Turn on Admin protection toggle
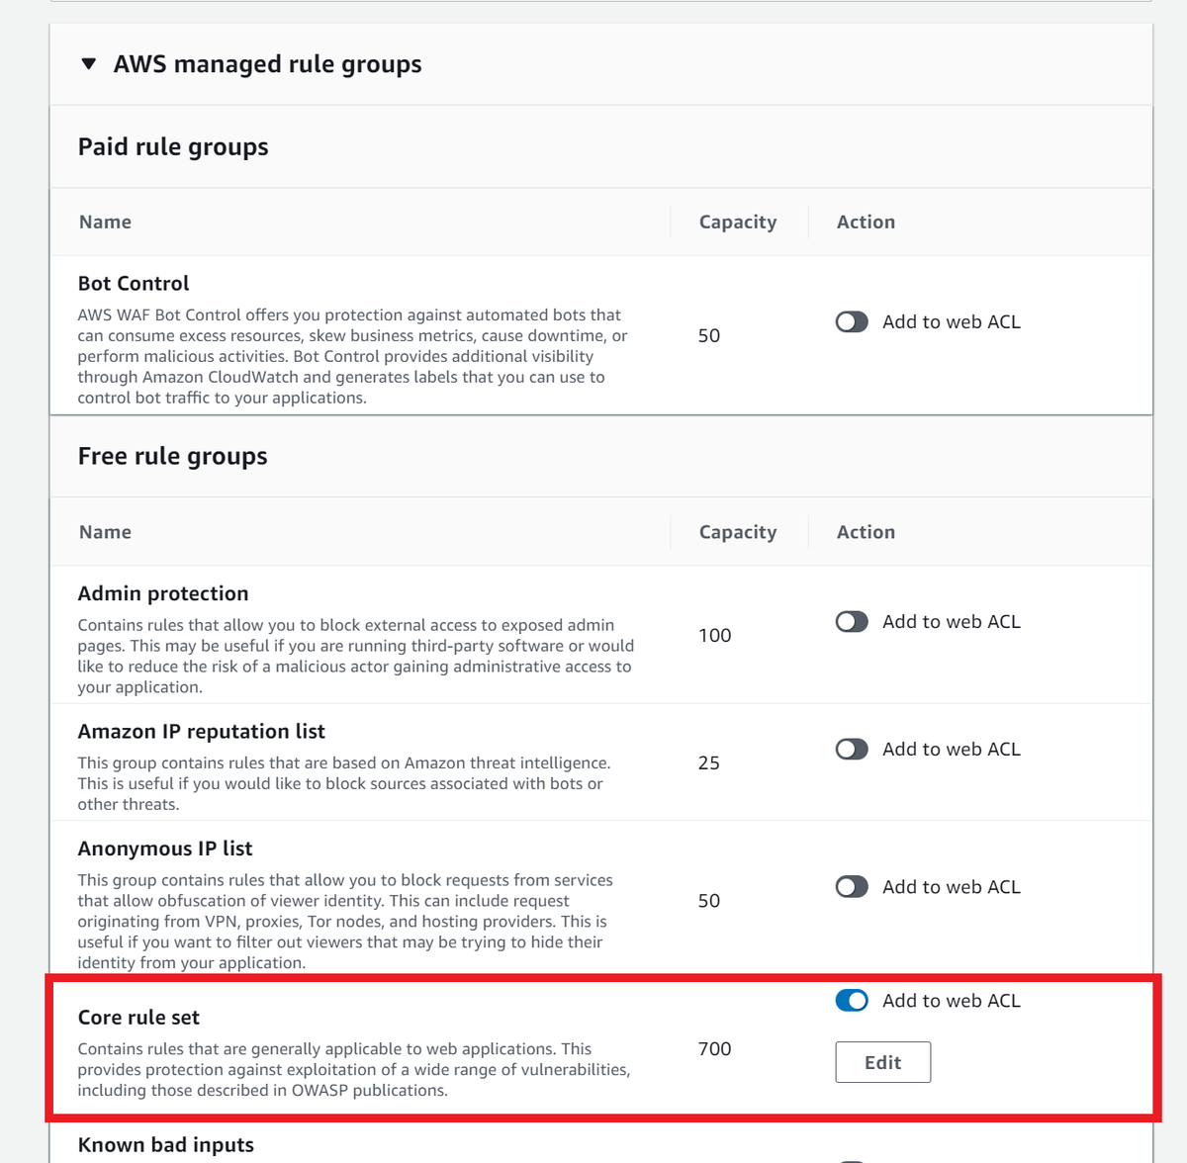 [852, 622]
